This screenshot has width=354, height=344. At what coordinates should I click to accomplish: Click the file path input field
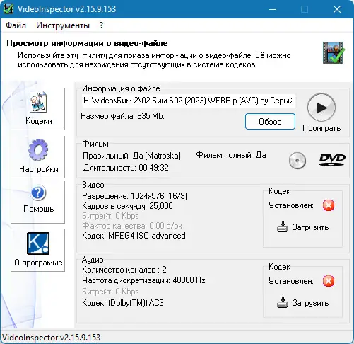[189, 101]
